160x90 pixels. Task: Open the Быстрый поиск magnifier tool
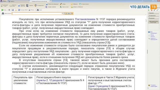tap(4, 5)
